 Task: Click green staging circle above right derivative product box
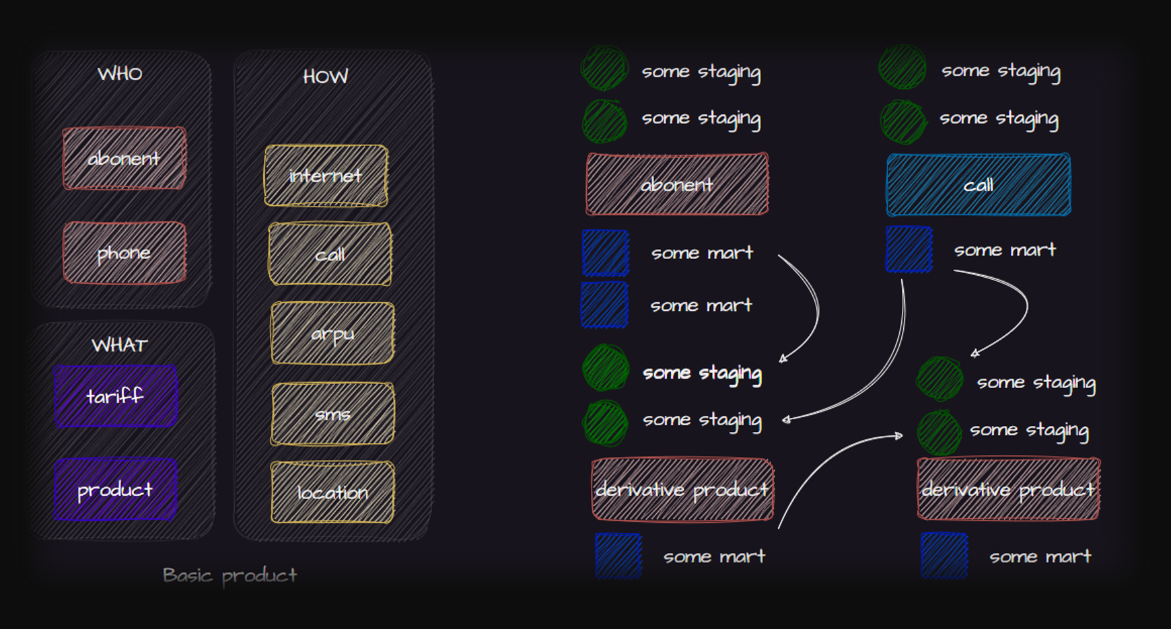tap(939, 433)
